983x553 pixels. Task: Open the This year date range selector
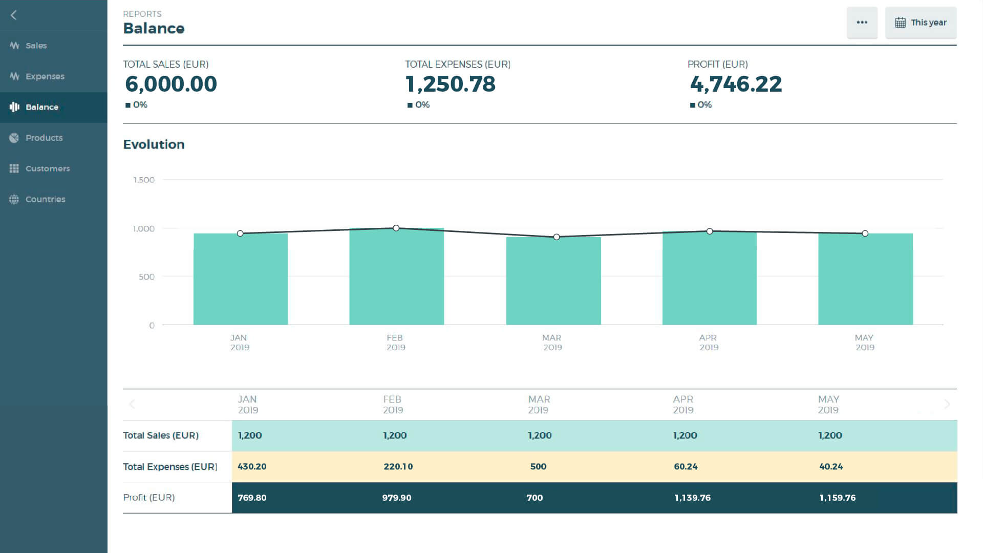pos(921,23)
